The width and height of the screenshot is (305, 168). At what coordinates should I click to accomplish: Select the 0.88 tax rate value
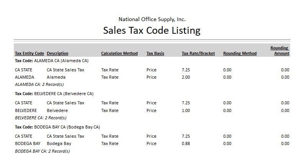coord(186,143)
